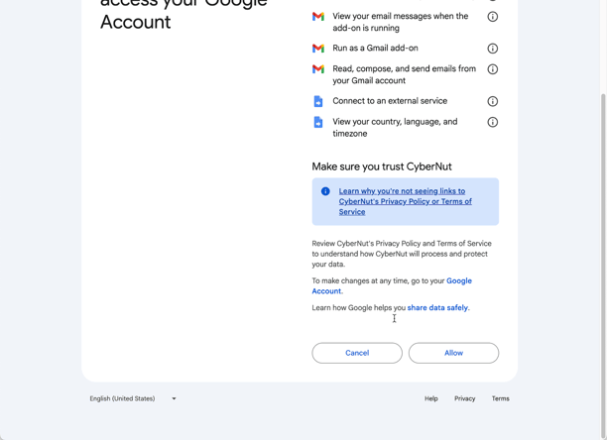Viewport: 607px width, 440px height.
Task: Click Gmail icon beside "Read, compose, and send emails"
Action: (318, 69)
